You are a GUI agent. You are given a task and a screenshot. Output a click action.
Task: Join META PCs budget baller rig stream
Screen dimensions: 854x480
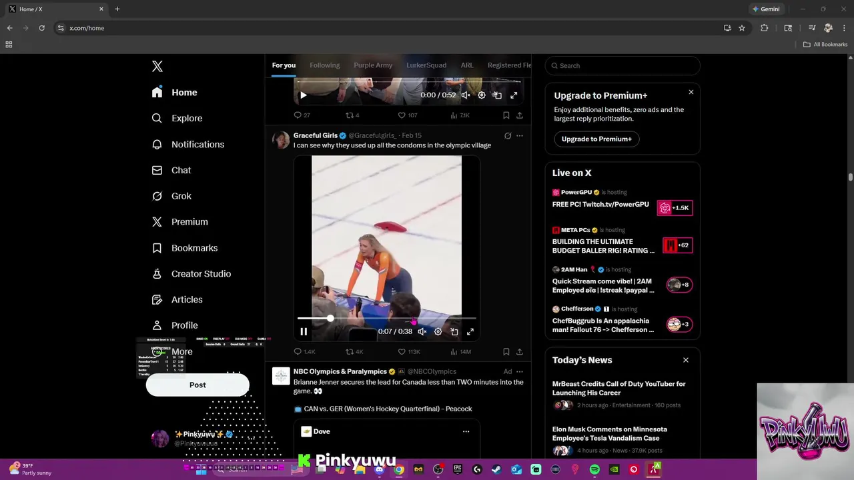click(x=622, y=241)
